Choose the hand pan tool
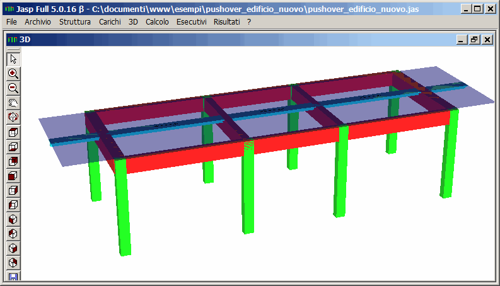Viewport: 500px width, 286px height. coord(13,103)
